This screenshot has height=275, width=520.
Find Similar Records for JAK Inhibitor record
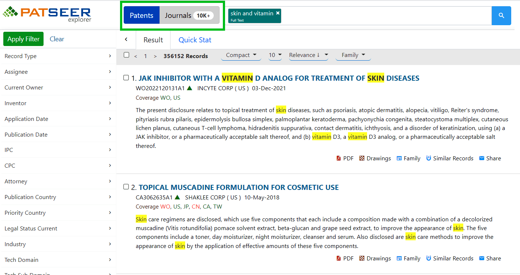tap(450, 158)
